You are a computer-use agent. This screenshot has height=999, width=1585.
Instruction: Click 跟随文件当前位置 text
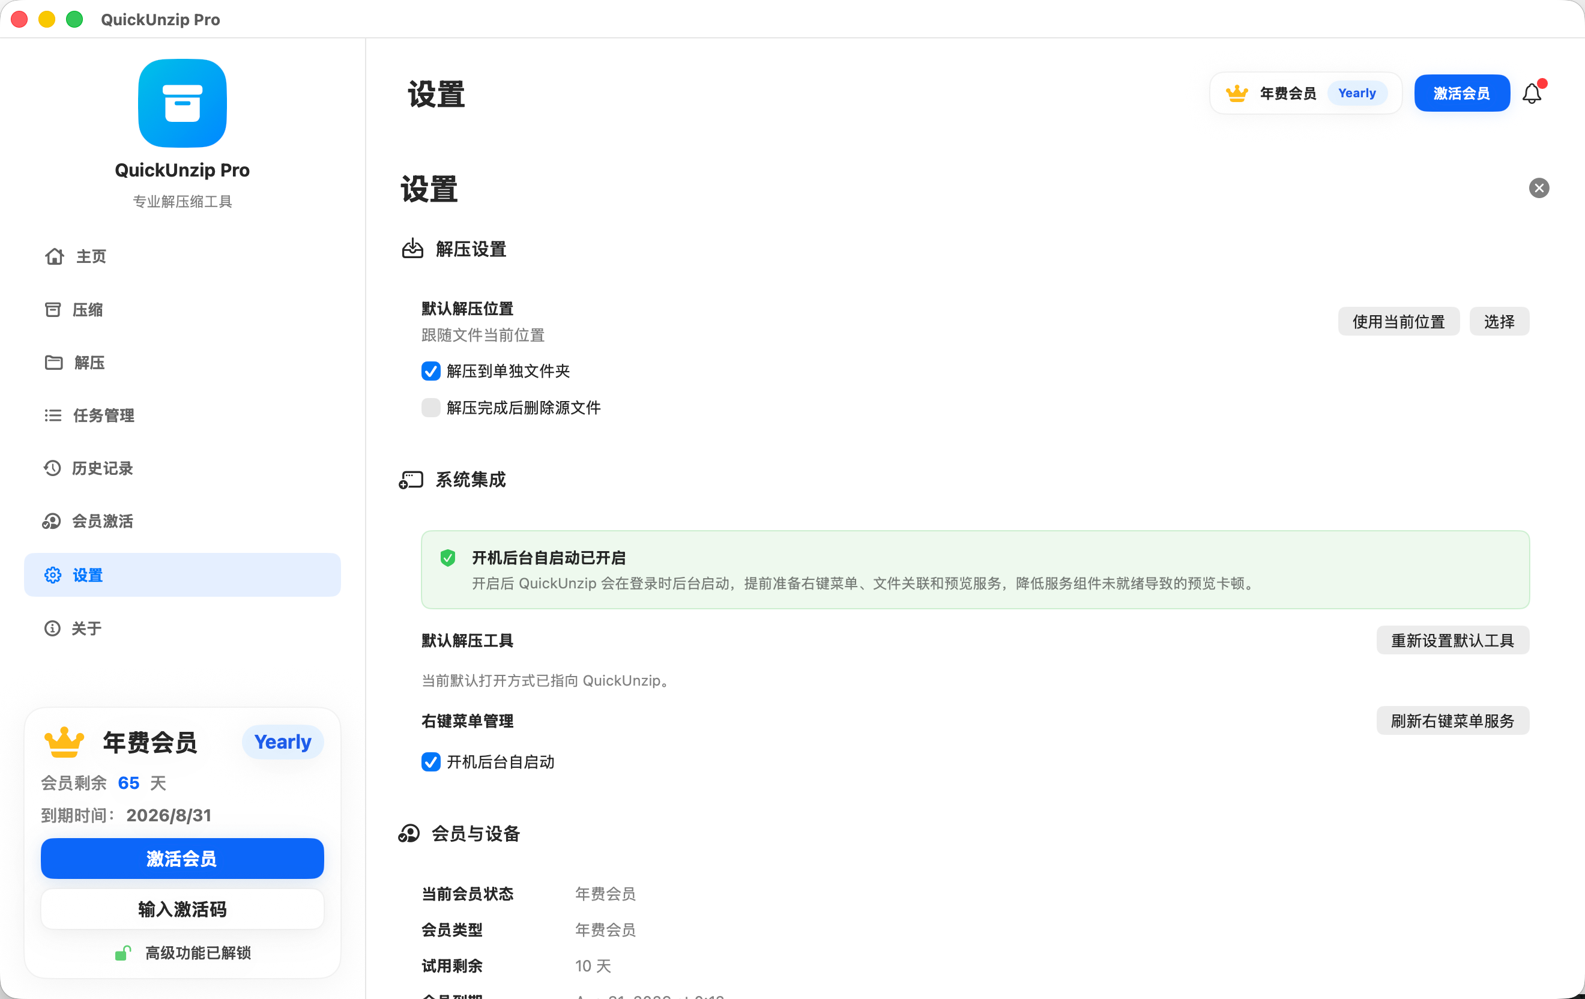[x=483, y=335]
